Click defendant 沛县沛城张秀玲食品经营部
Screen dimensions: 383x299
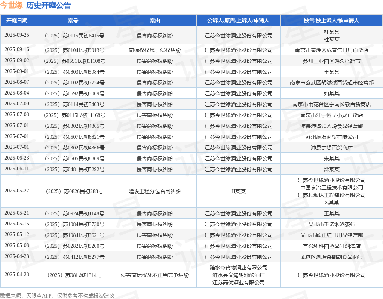click(331, 126)
